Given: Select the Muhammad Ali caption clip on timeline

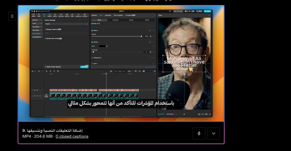Looking at the screenshot, I should coord(105,90).
